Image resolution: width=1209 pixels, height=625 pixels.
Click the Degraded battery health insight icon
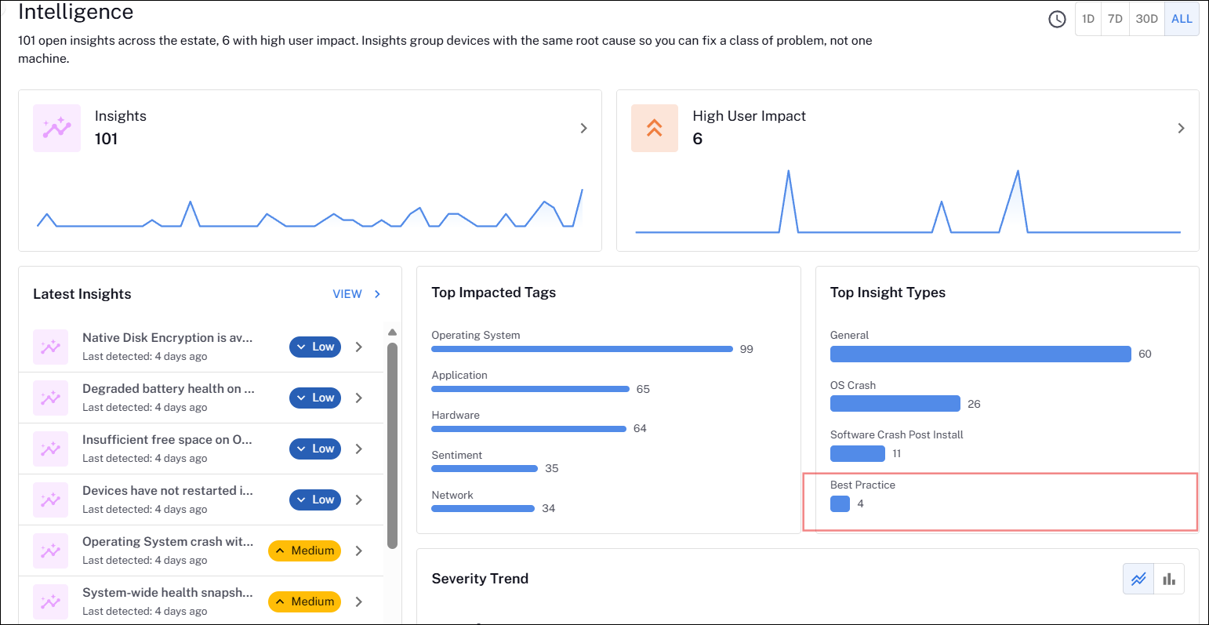click(x=50, y=398)
